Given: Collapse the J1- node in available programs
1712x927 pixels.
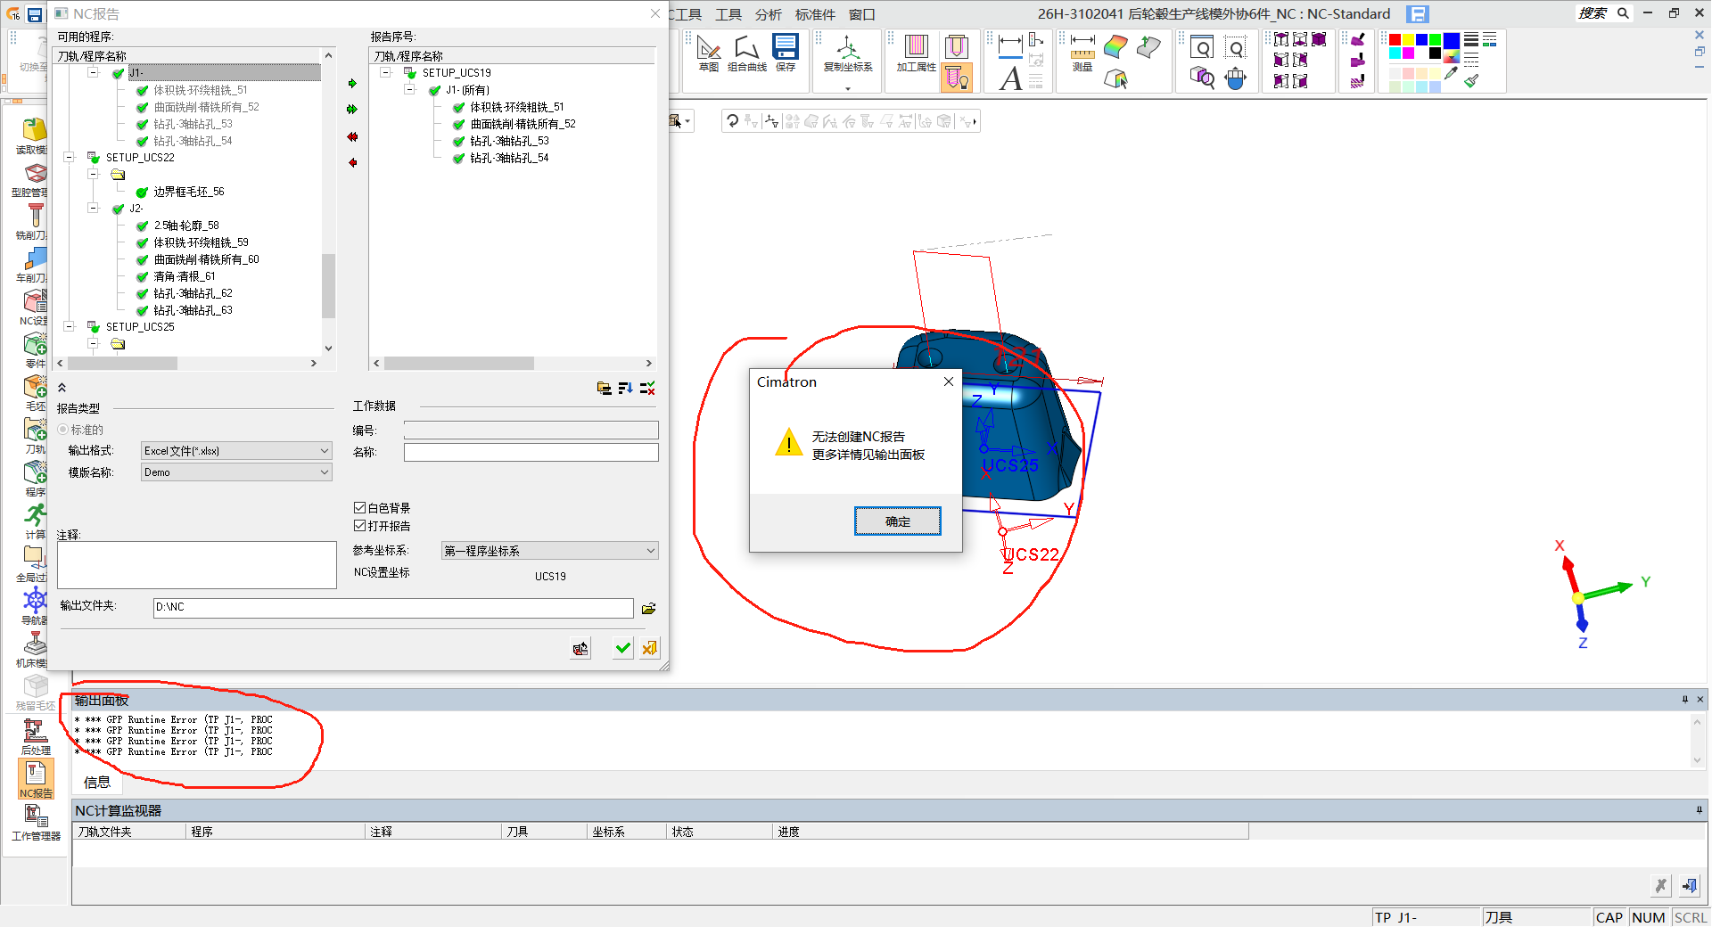Looking at the screenshot, I should 93,73.
